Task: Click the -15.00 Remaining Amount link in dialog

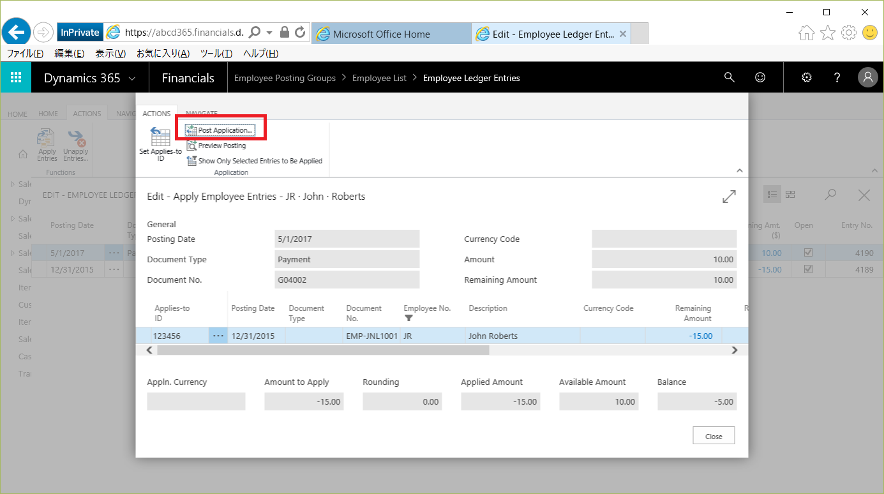Action: [701, 336]
